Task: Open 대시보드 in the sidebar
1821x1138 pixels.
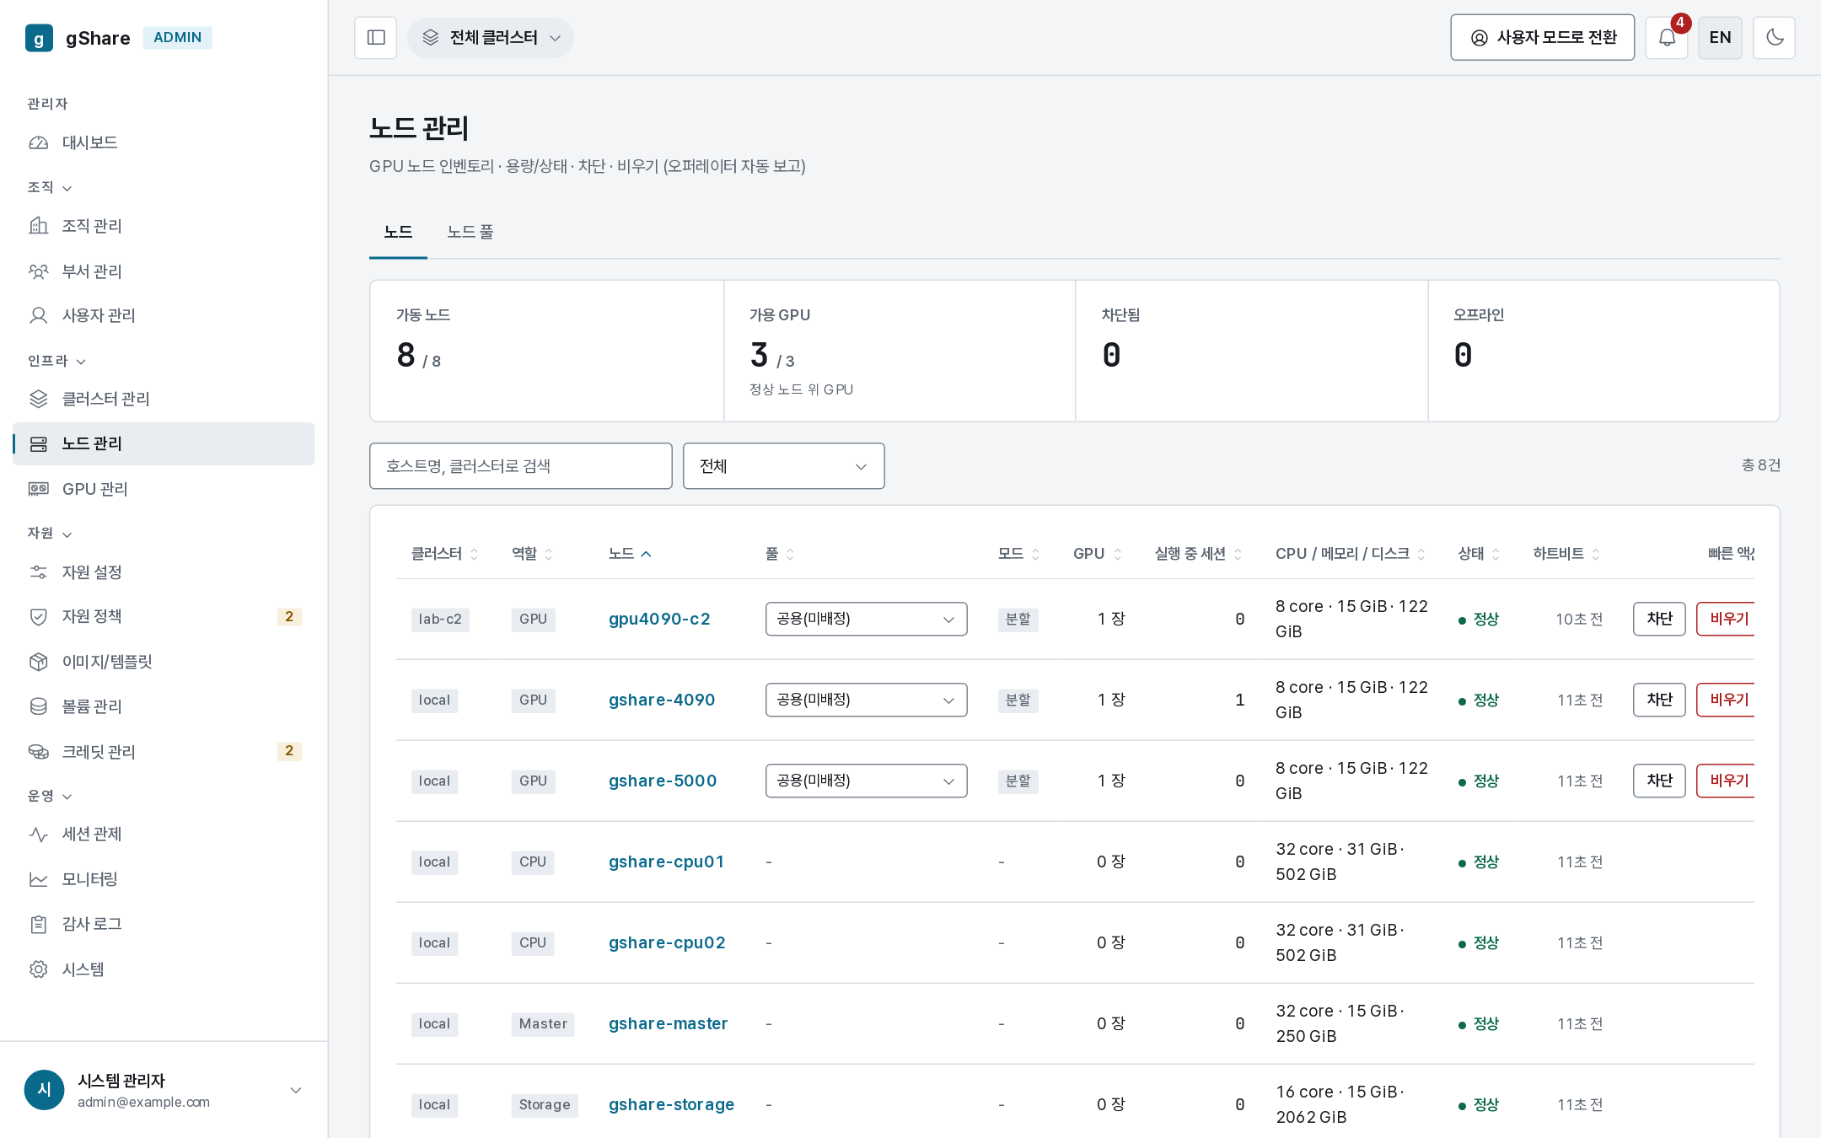Action: (164, 142)
